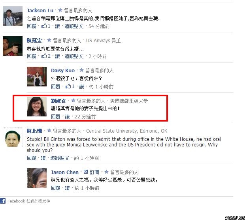Image resolution: width=247 pixels, height=221 pixels.
Task: Click thumbs-up icon on Jackson Lu's comment
Action: tap(44, 26)
